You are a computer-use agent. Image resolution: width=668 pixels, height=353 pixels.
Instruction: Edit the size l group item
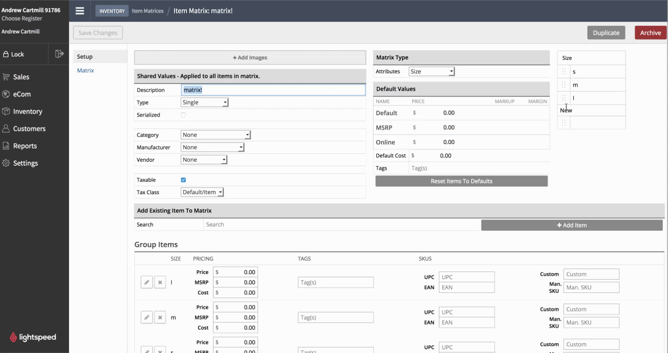click(x=147, y=282)
